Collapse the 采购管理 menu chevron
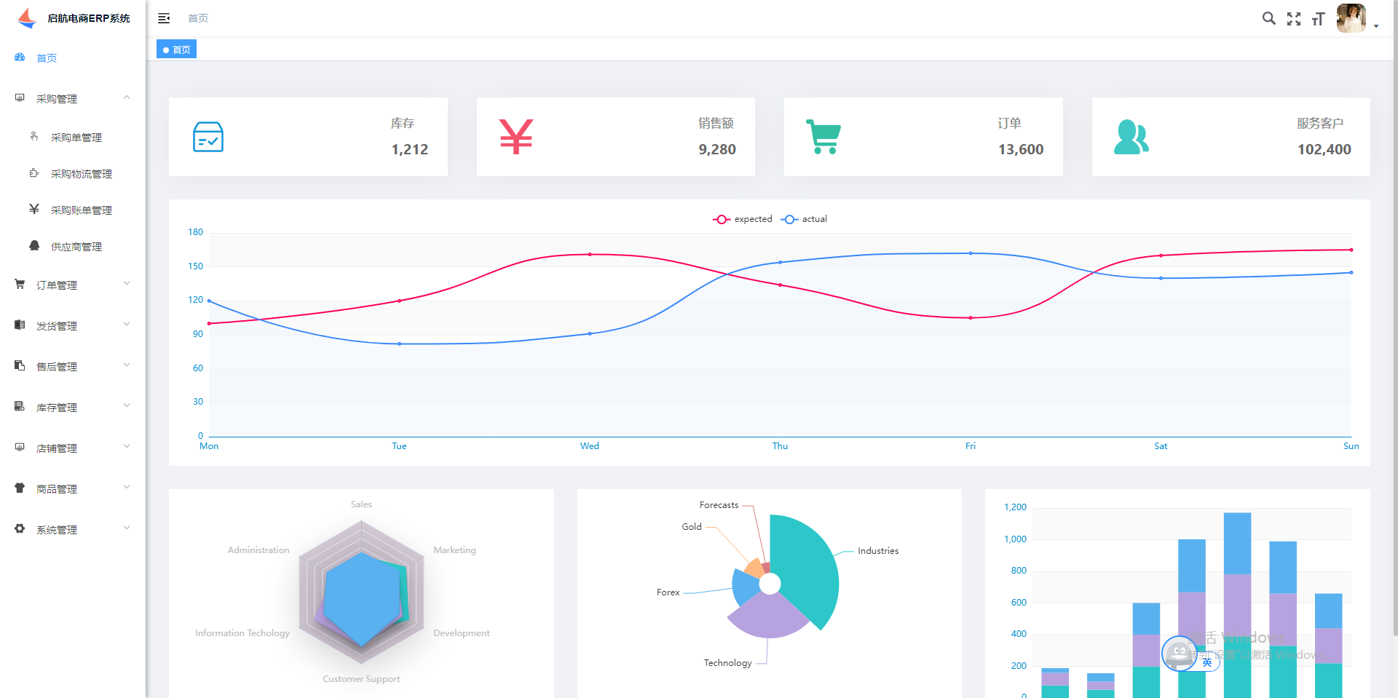Screen dimensions: 1398x698 coord(127,98)
